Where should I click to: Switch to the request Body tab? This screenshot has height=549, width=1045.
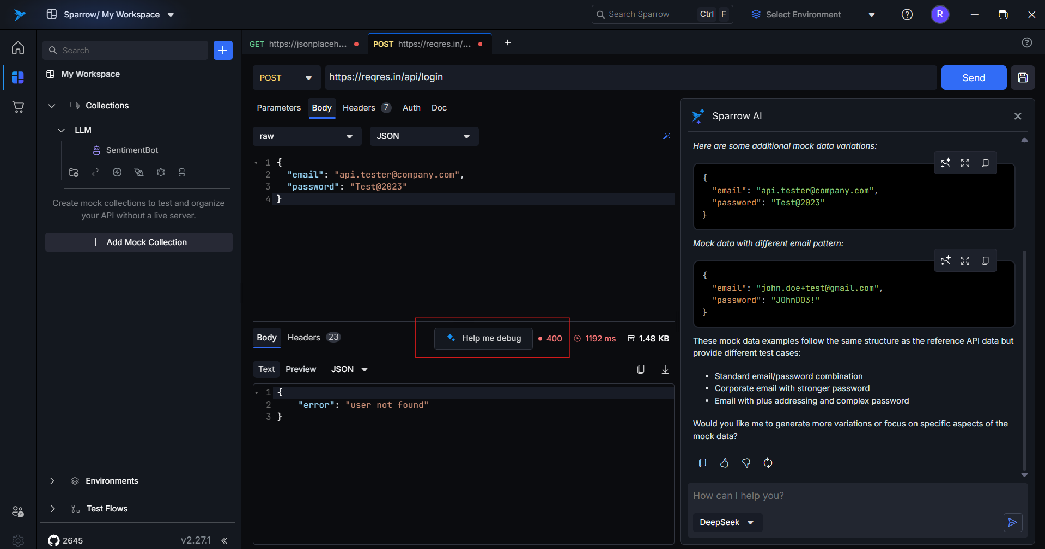[x=321, y=108]
